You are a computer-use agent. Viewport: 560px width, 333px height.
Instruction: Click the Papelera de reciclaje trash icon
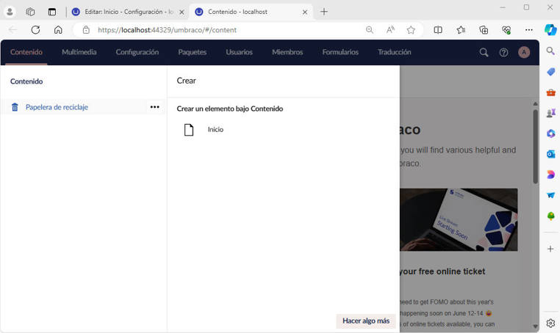(x=15, y=107)
